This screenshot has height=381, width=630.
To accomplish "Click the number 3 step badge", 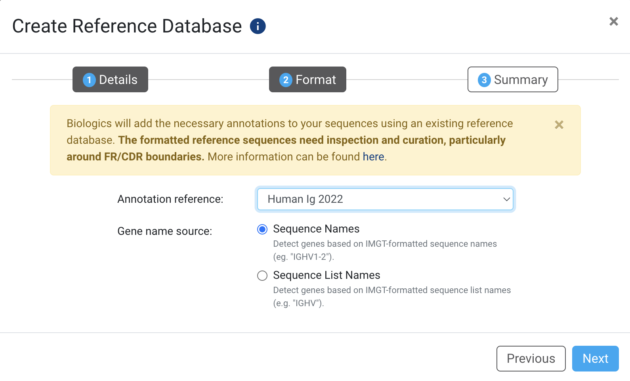I will pyautogui.click(x=484, y=80).
